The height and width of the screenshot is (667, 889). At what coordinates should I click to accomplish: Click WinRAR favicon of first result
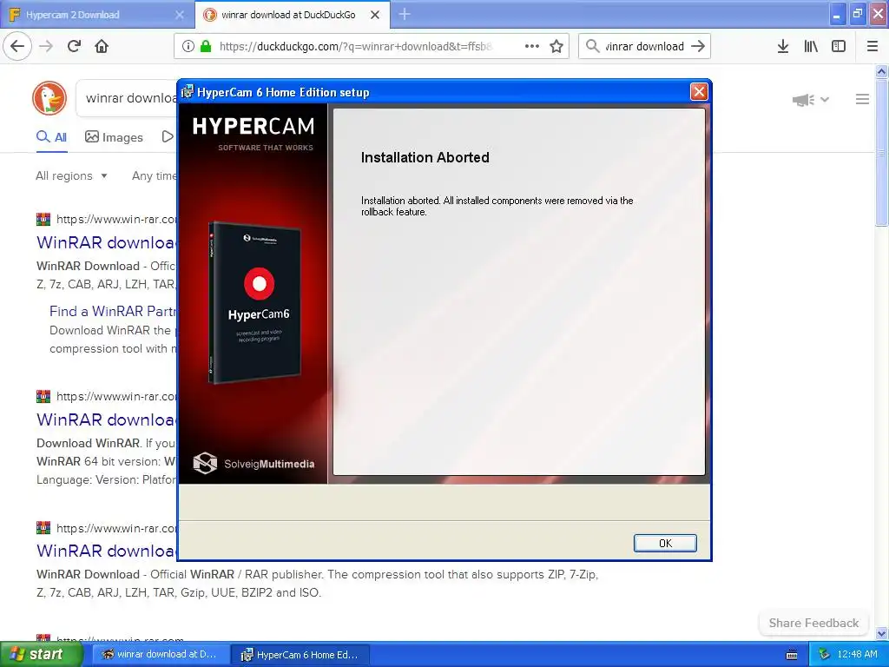point(43,219)
